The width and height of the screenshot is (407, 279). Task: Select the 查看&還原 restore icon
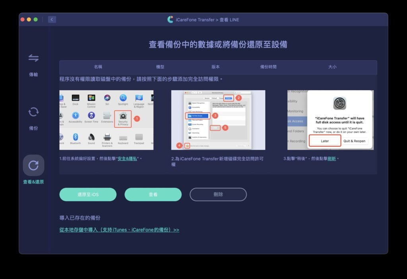click(x=33, y=165)
